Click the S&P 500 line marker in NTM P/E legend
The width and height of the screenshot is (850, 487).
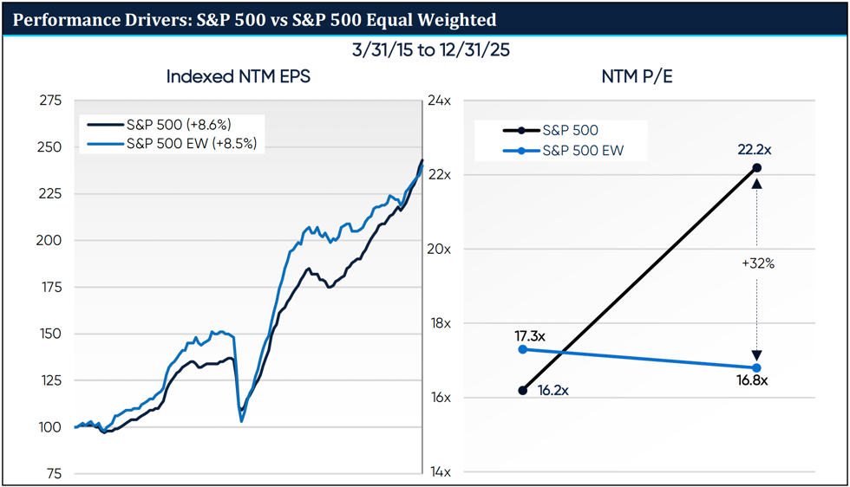point(520,131)
